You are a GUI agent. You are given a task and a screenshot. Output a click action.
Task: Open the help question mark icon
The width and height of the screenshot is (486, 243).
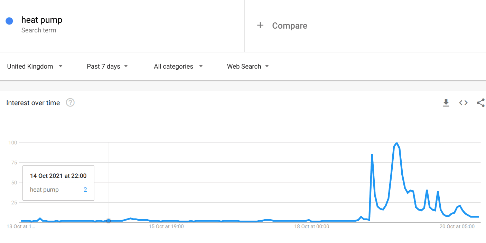coord(70,102)
